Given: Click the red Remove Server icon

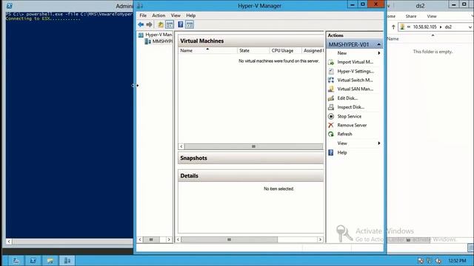Looking at the screenshot, I should 331,125.
